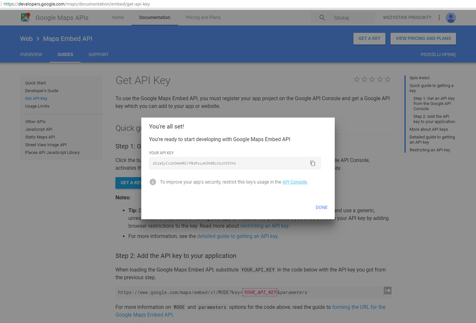The width and height of the screenshot is (476, 323).
Task: Click DONE to close the dialog
Action: click(x=321, y=208)
